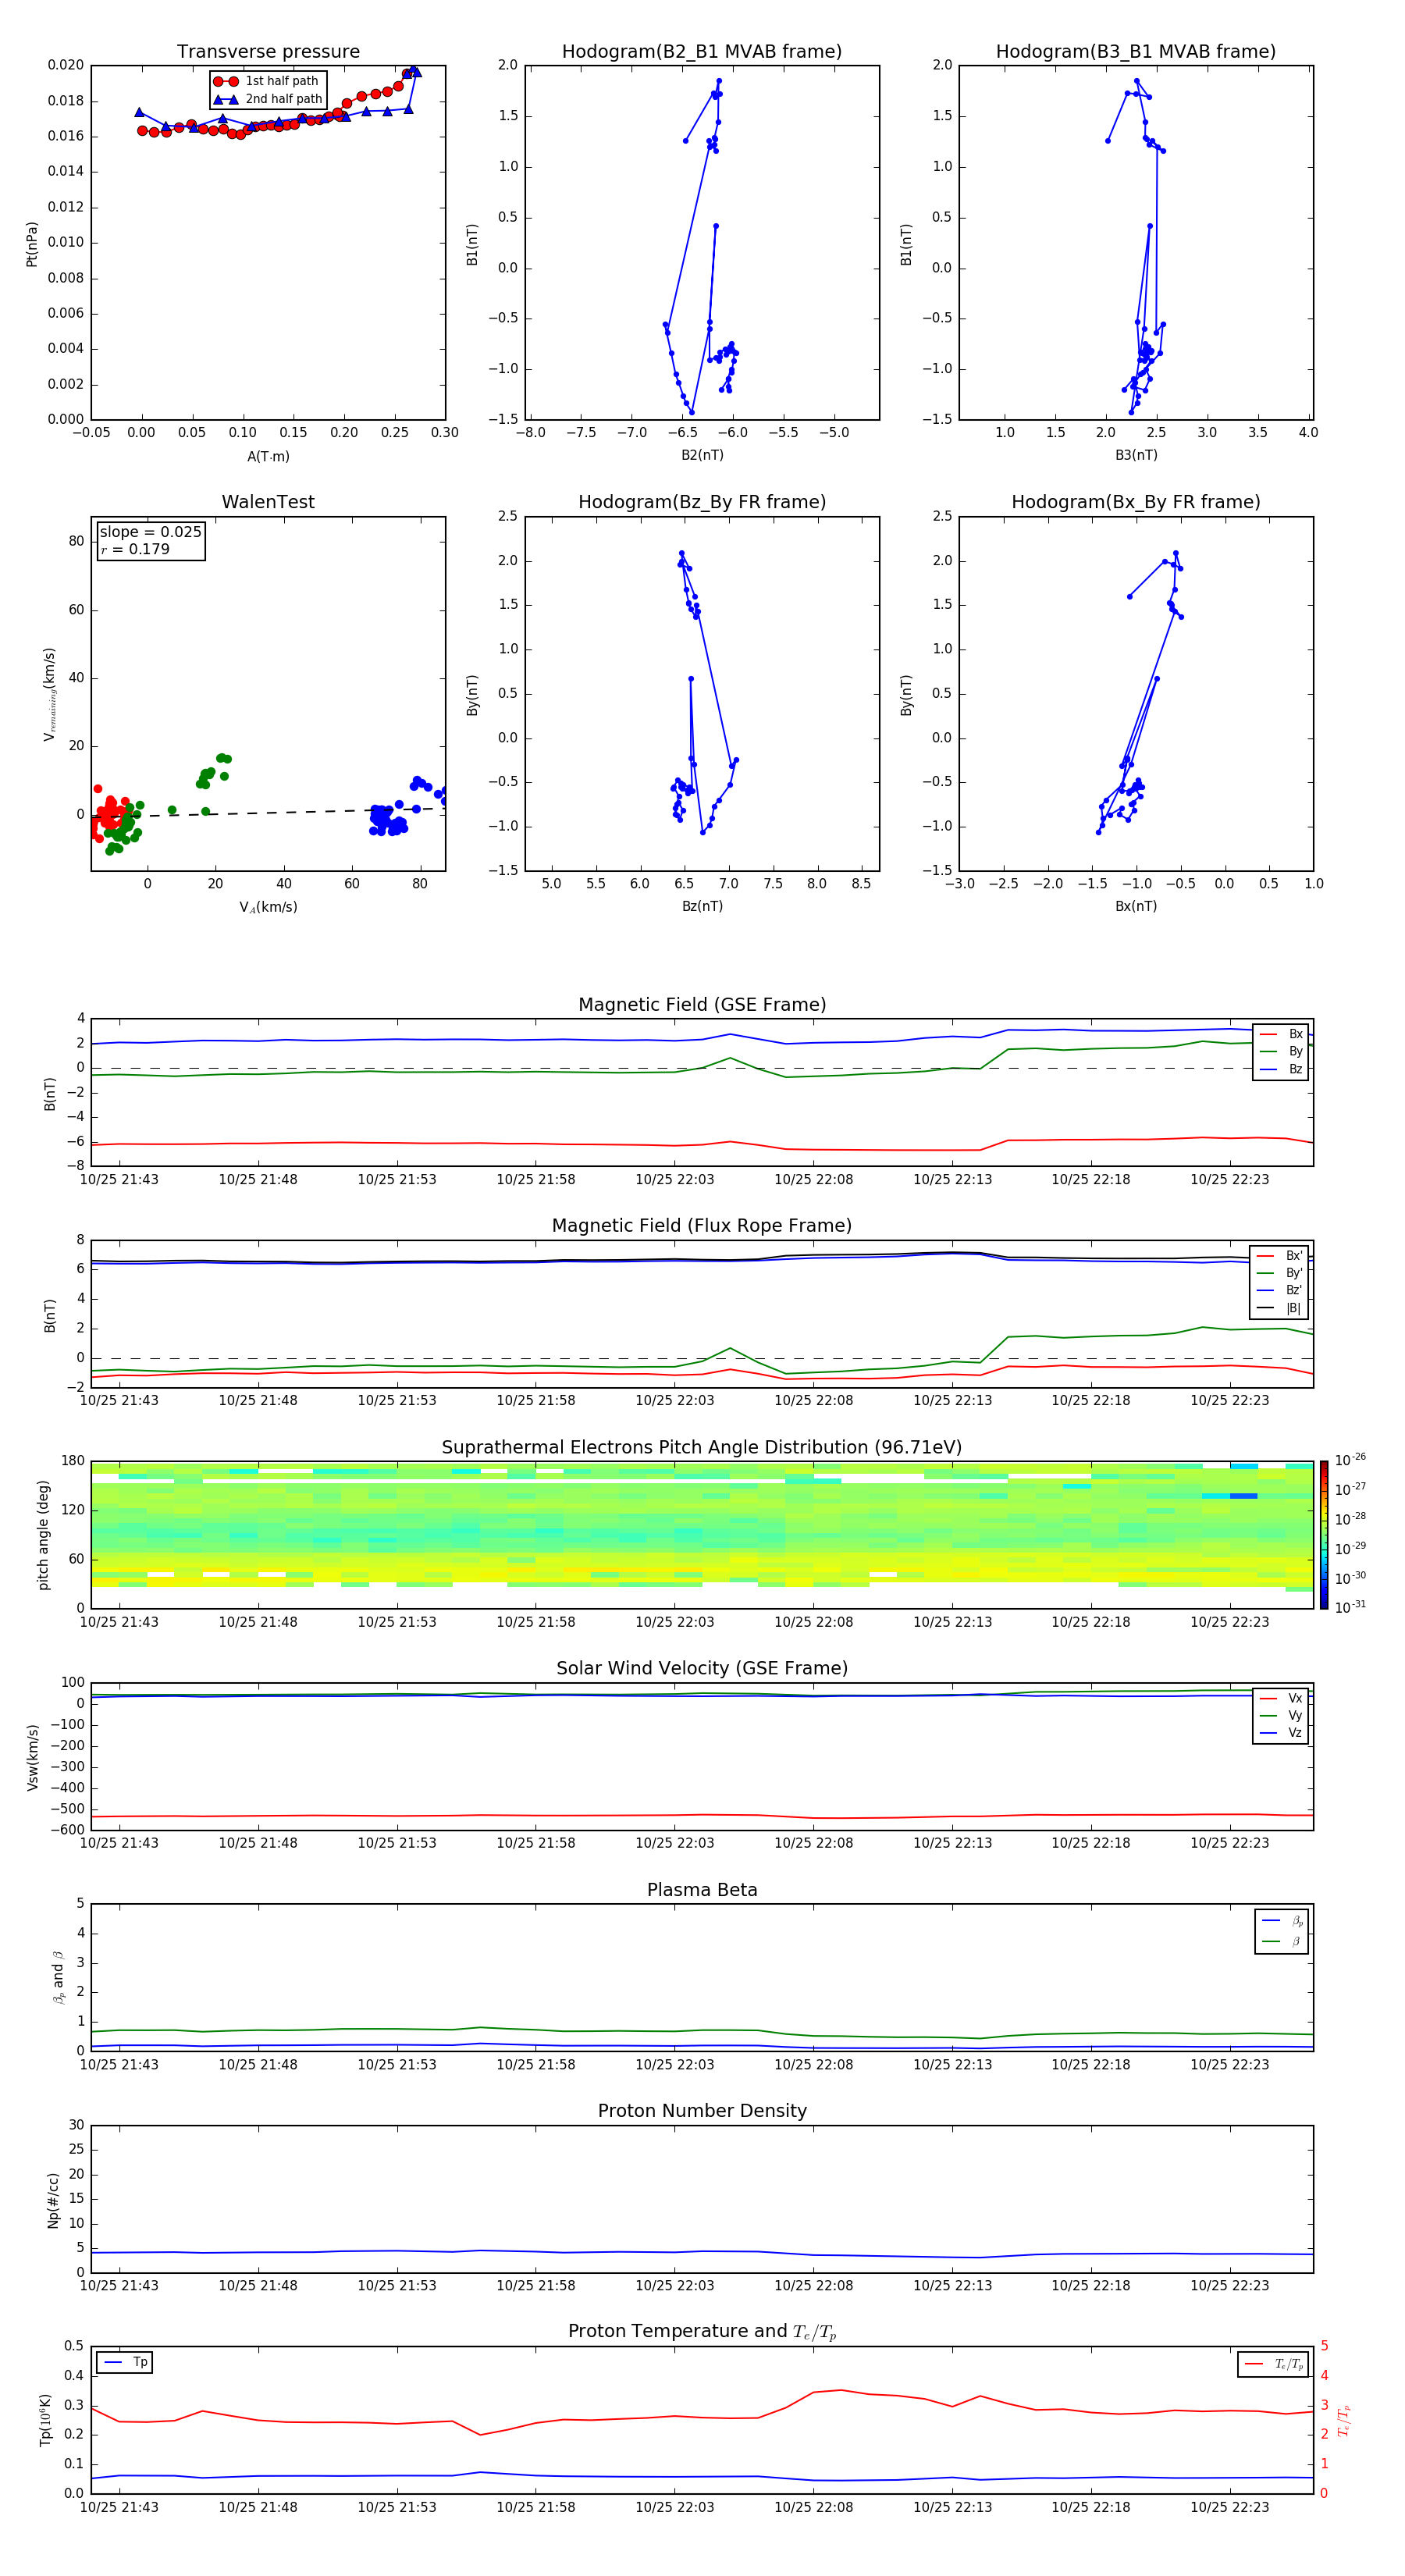Click 'Magnetic Field (Flux Rope Frame)' title
The height and width of the screenshot is (2576, 1405).
click(702, 1226)
